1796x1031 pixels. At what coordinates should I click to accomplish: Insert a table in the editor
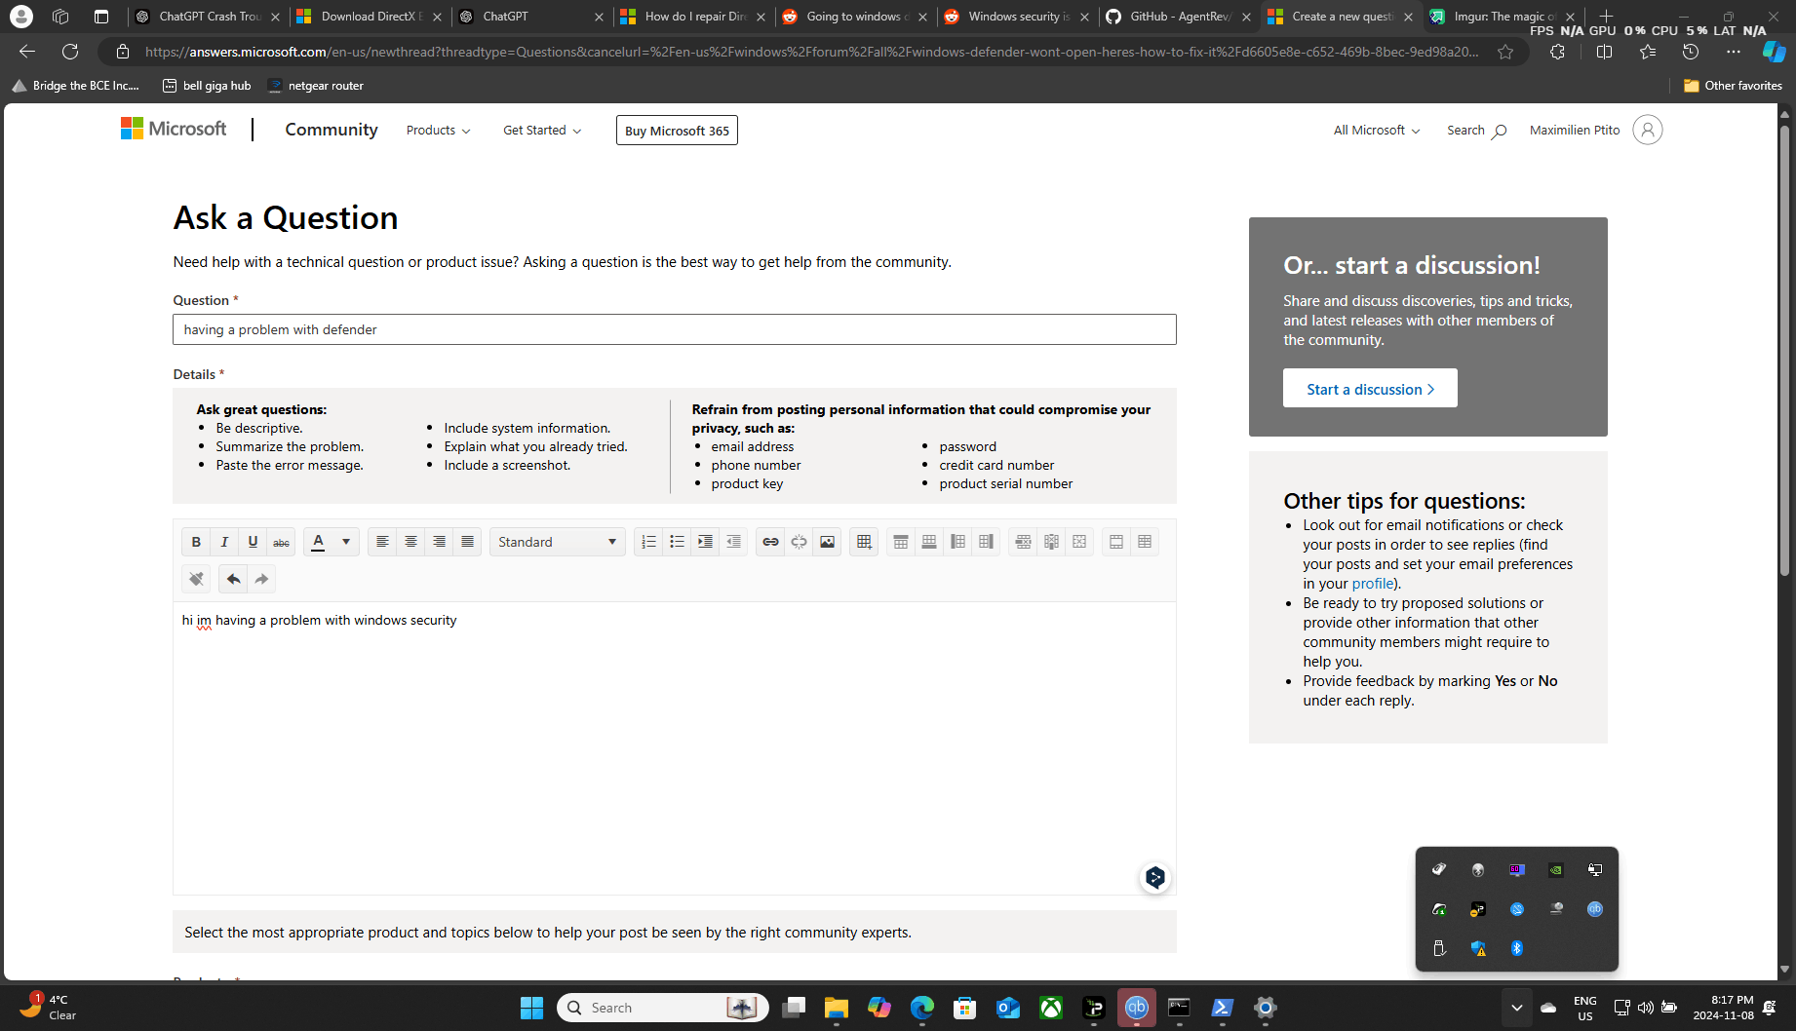click(x=864, y=542)
